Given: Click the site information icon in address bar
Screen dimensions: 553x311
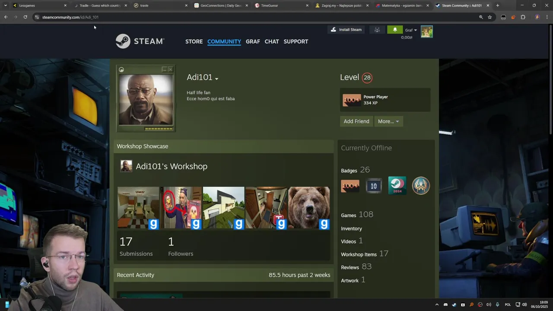Looking at the screenshot, I should (37, 17).
